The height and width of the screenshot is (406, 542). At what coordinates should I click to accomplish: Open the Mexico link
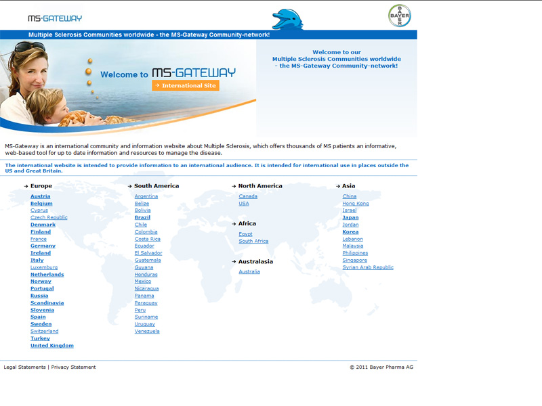coord(143,281)
